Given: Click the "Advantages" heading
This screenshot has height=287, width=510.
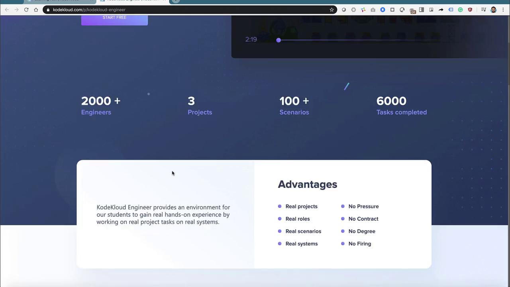Looking at the screenshot, I should [308, 184].
